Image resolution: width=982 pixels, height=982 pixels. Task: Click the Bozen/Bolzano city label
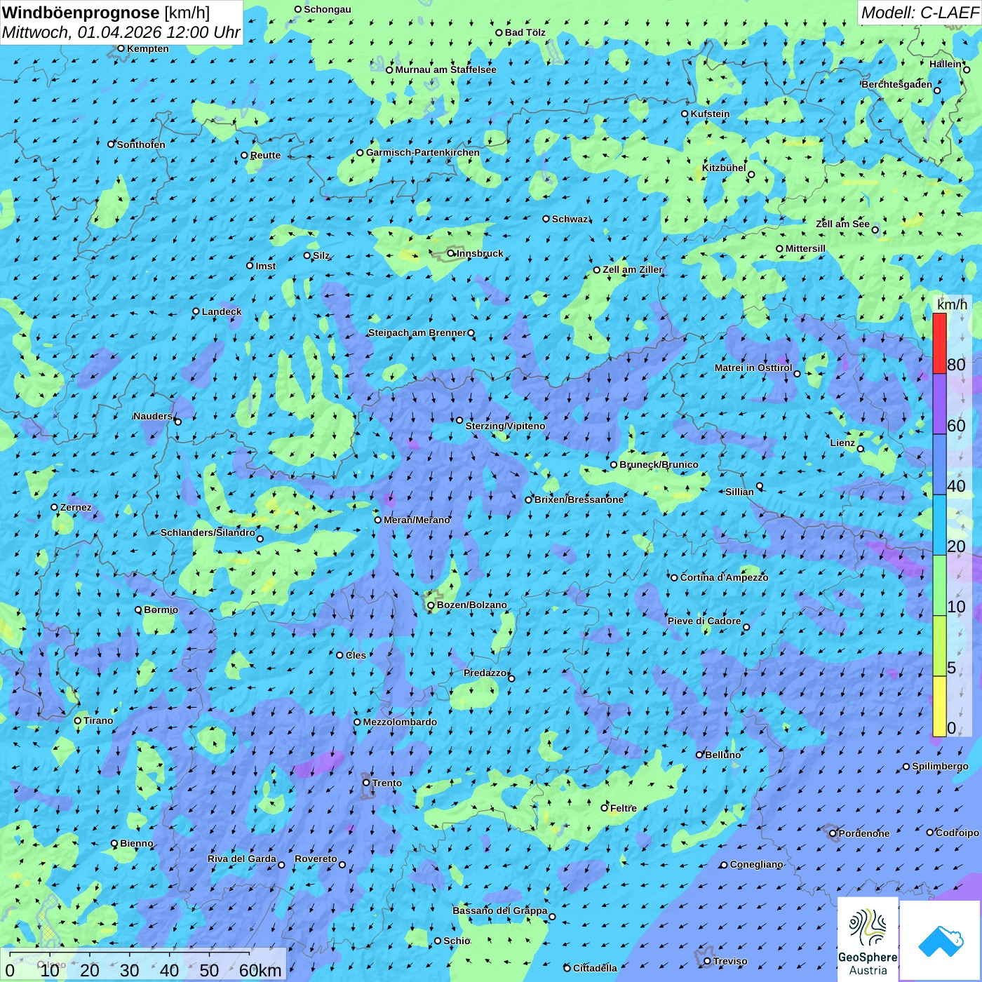point(472,605)
